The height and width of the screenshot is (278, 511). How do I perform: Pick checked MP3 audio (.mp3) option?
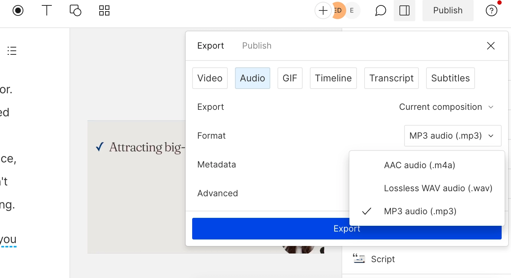point(420,211)
